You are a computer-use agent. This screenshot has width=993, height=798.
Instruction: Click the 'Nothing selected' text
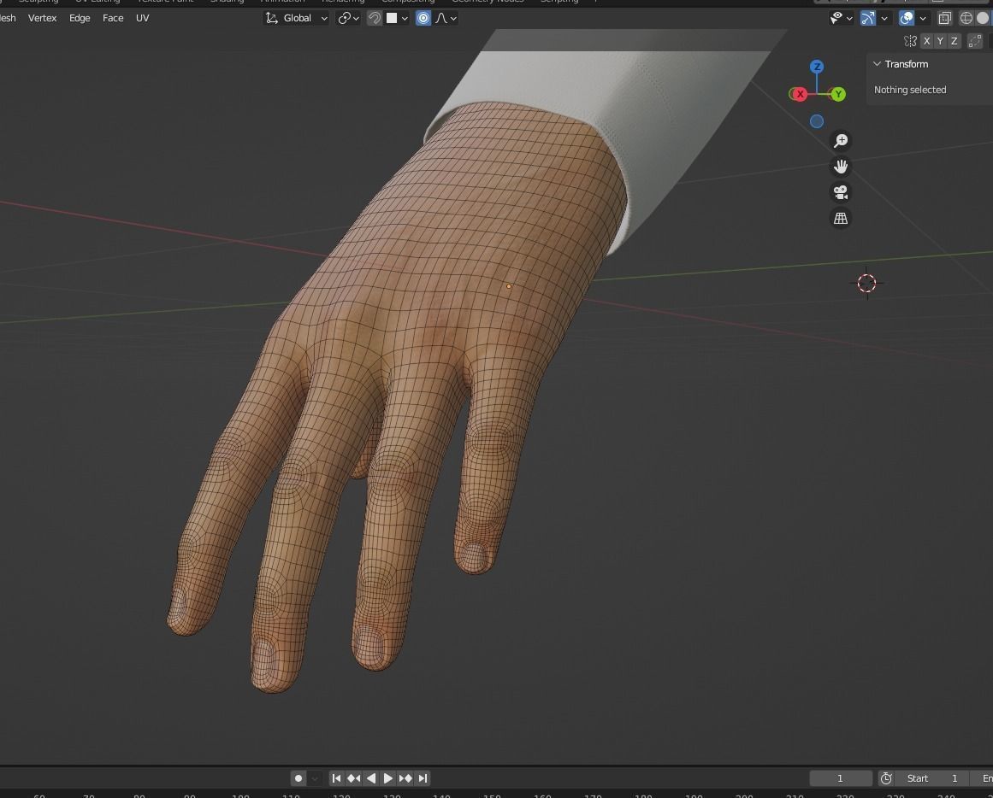(x=910, y=90)
